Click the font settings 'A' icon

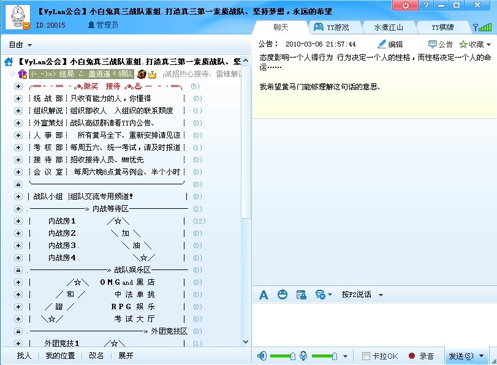(264, 295)
